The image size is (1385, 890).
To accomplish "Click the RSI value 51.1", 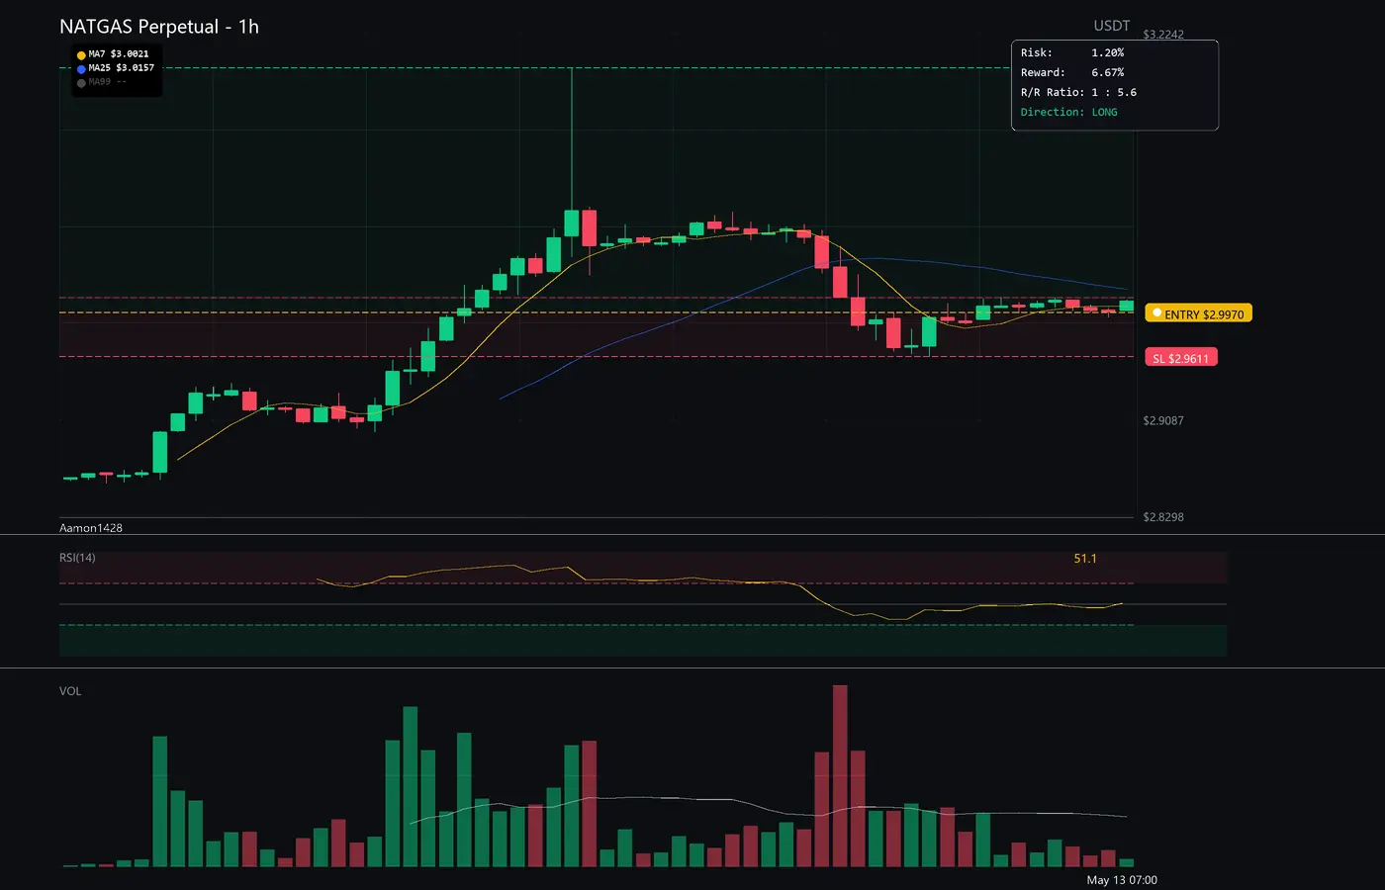I will coord(1085,559).
